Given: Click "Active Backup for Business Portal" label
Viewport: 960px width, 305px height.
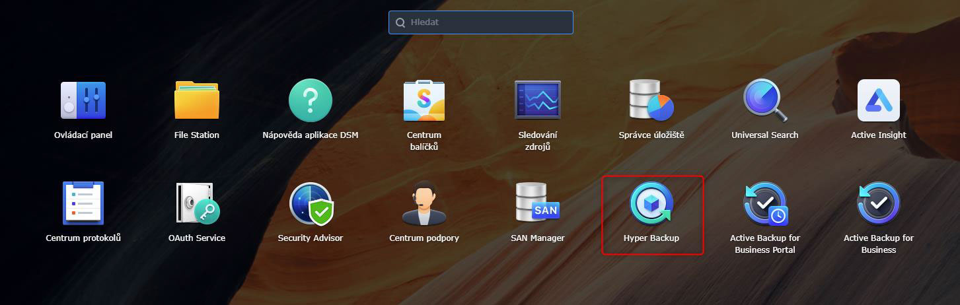Looking at the screenshot, I should pos(765,244).
